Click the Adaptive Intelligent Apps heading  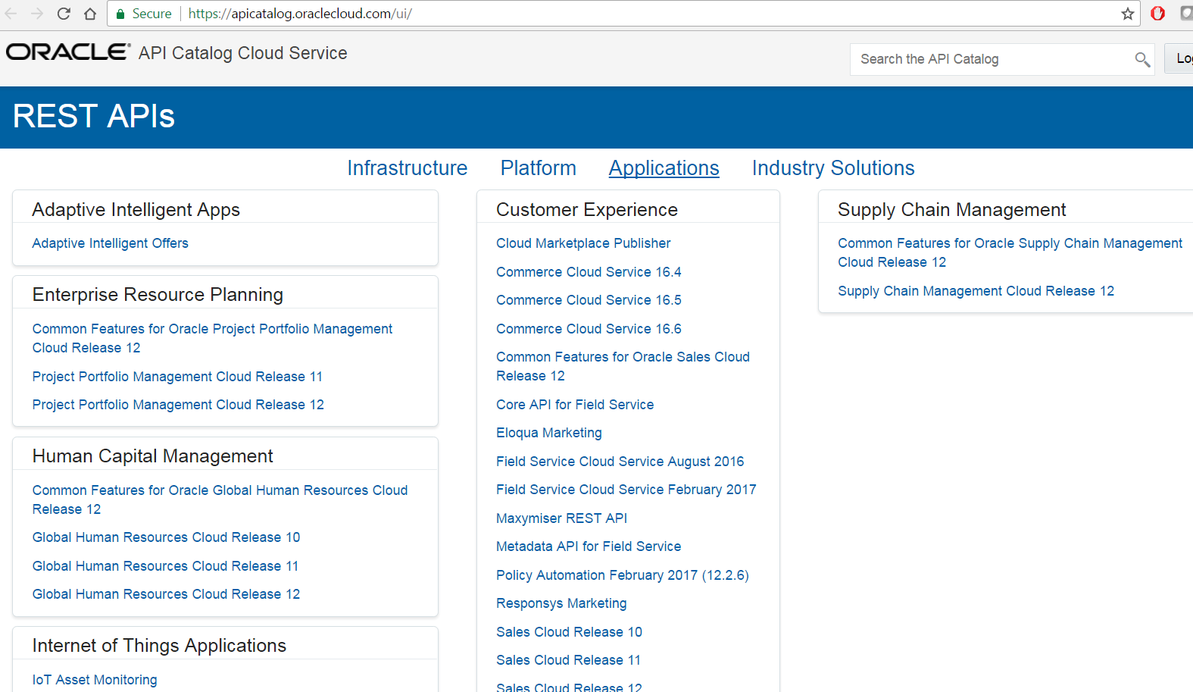[136, 210]
